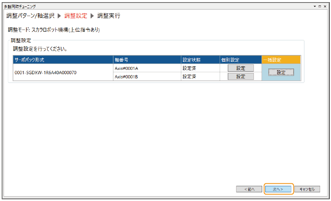This screenshot has height=201, width=331.
Task: Select the 調整設定 breadcrumb step
Action: click(x=76, y=16)
